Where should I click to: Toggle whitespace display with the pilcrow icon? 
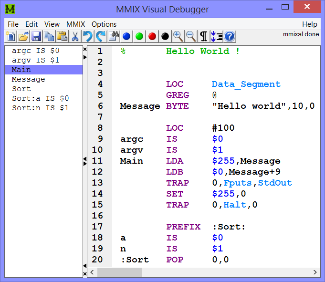[x=203, y=36]
